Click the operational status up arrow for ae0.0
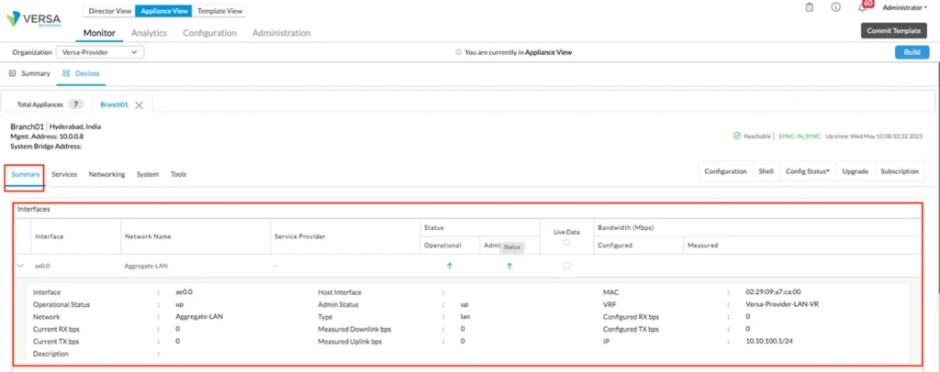The width and height of the screenshot is (940, 372). (x=449, y=266)
